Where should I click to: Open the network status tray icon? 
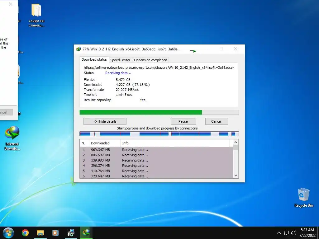(x=286, y=233)
